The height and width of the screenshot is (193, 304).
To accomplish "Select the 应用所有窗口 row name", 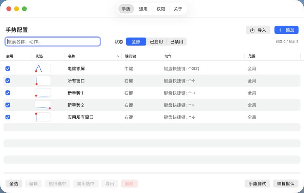I will (x=81, y=117).
